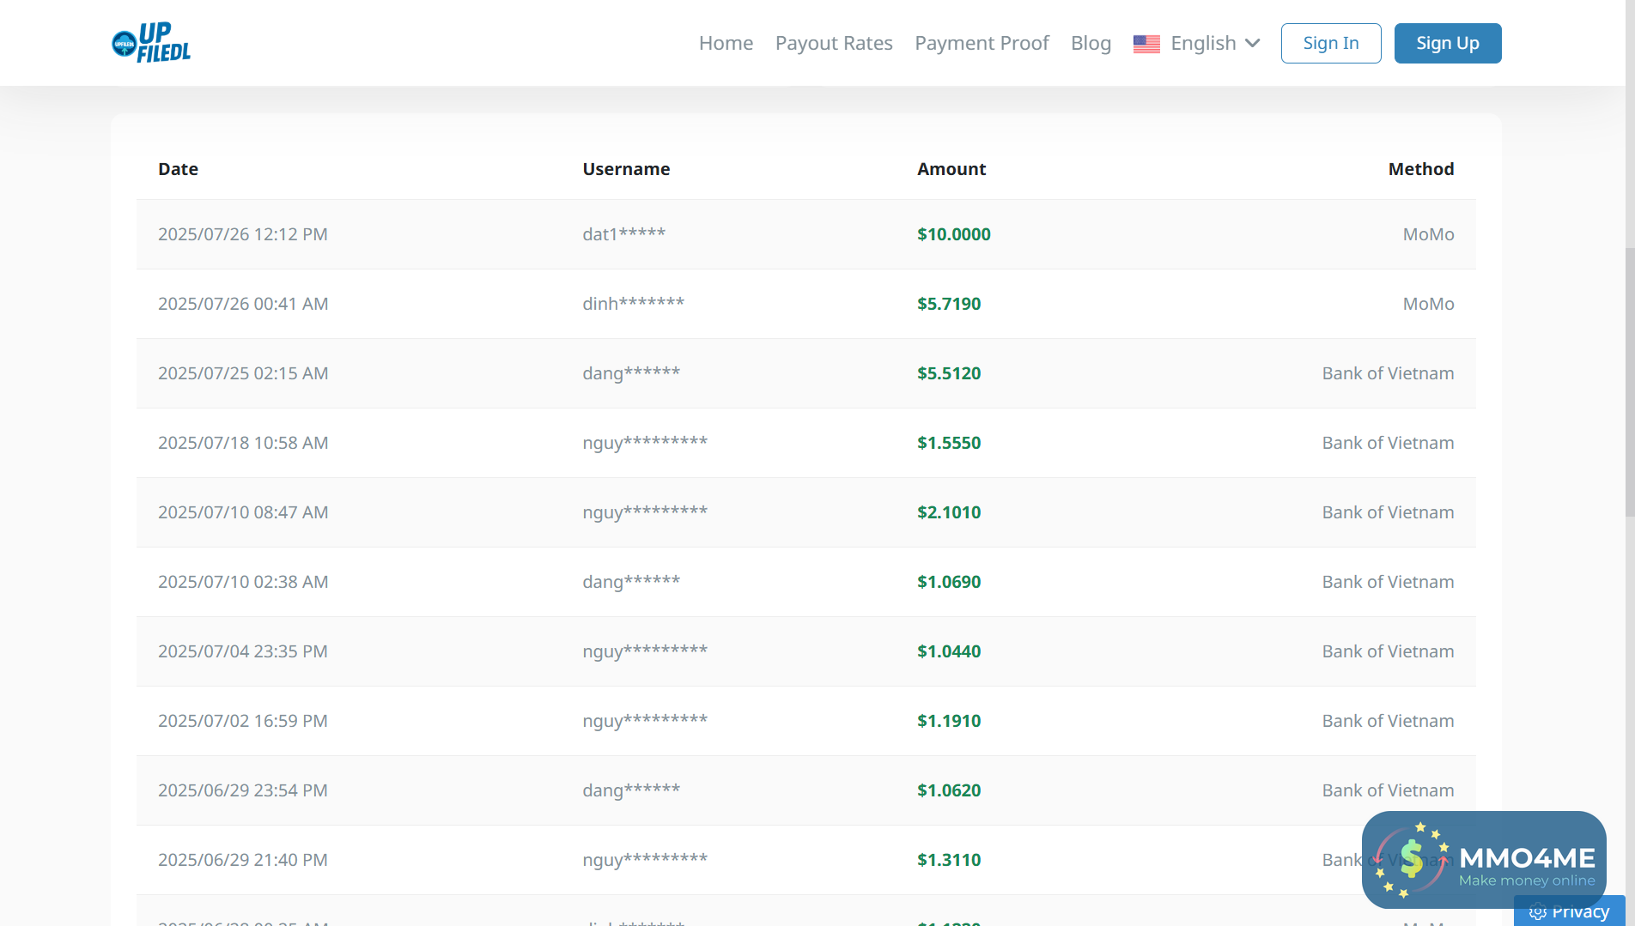1635x926 pixels.
Task: Click the Method column header
Action: click(x=1420, y=169)
